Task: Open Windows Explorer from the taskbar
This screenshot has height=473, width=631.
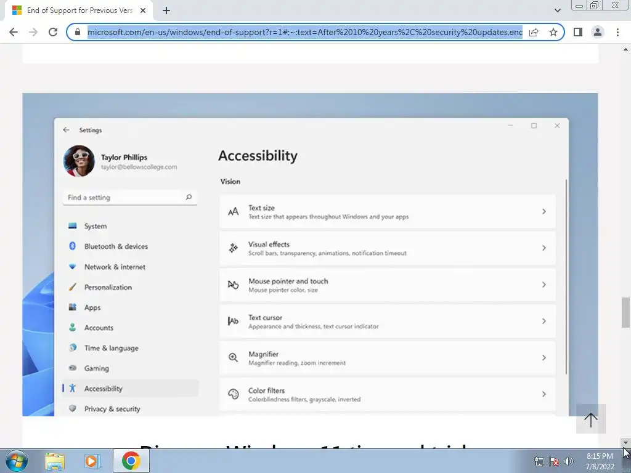Action: tap(55, 461)
